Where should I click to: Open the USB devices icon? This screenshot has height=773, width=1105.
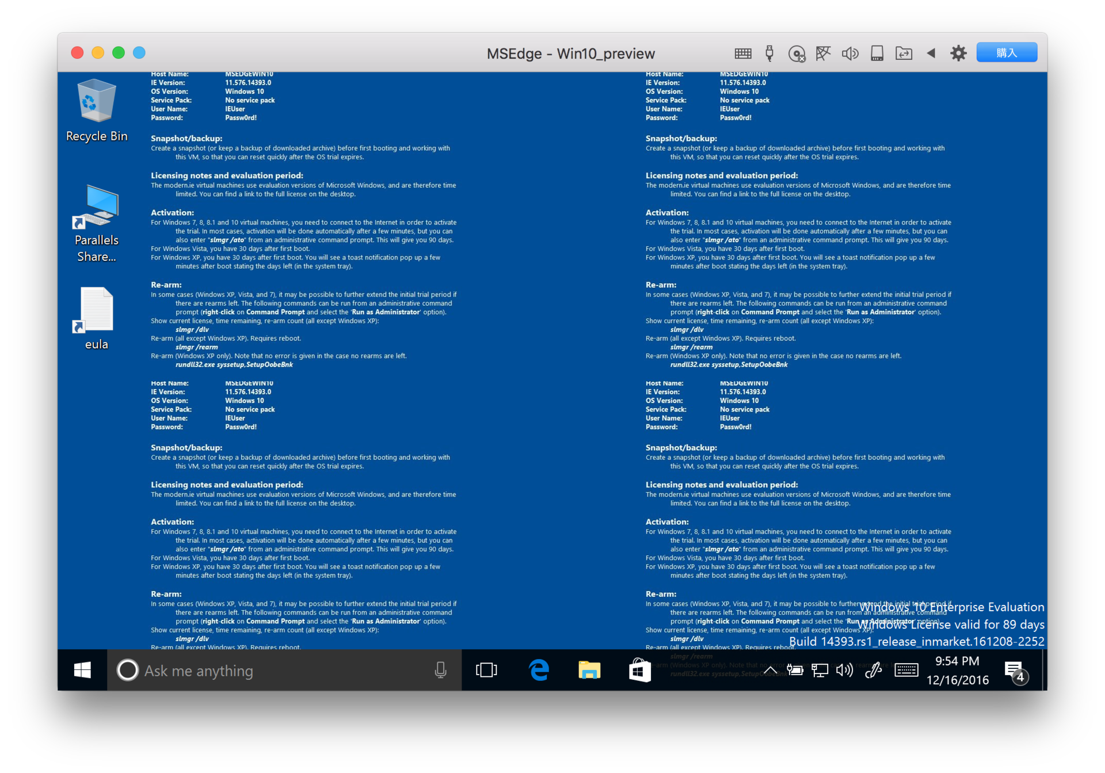click(x=769, y=54)
